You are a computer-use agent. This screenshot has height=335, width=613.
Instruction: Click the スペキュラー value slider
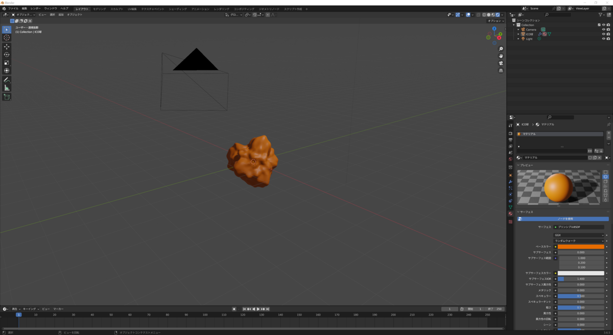(581, 296)
